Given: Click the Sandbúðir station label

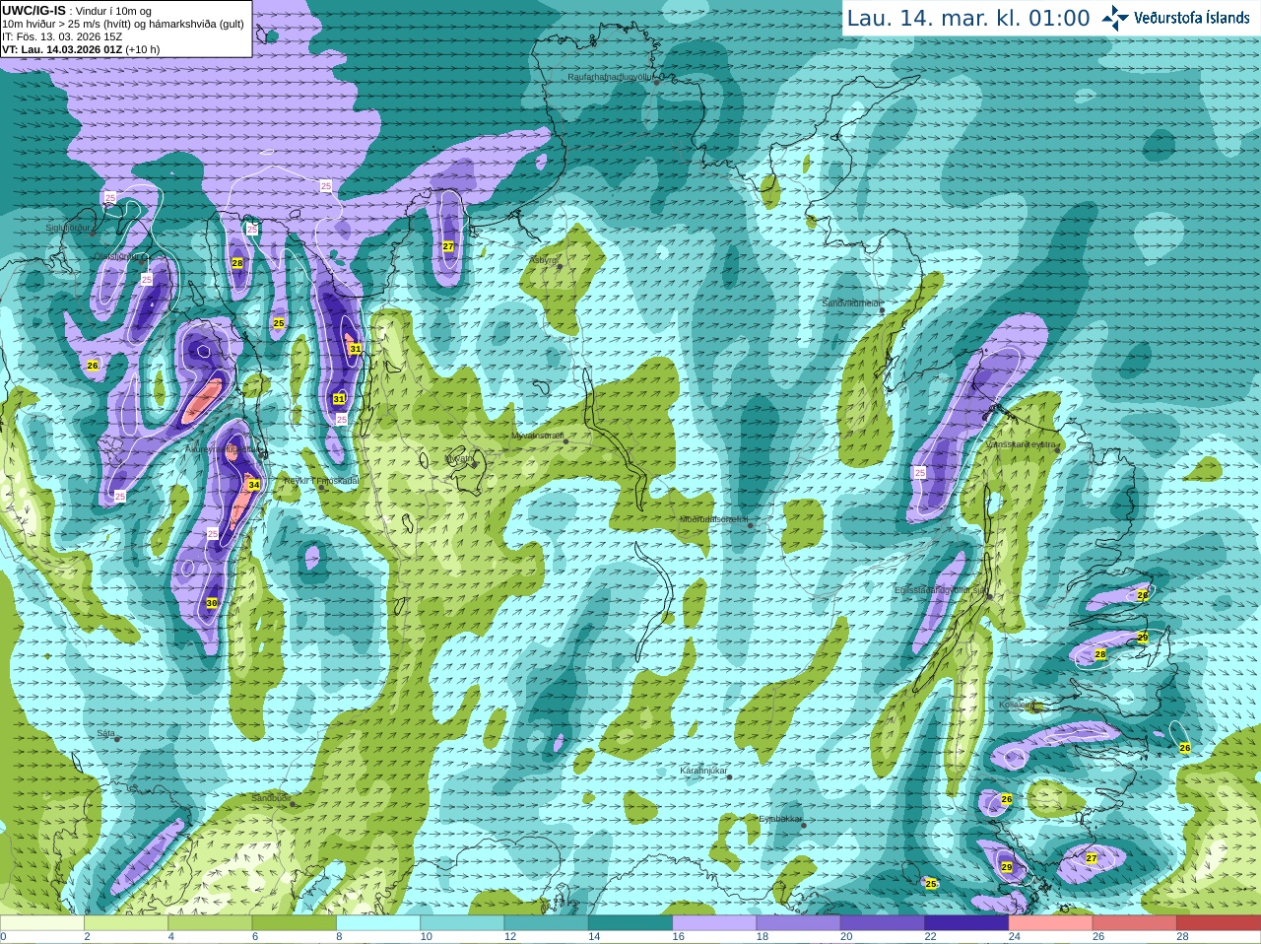Looking at the screenshot, I should coord(271,798).
